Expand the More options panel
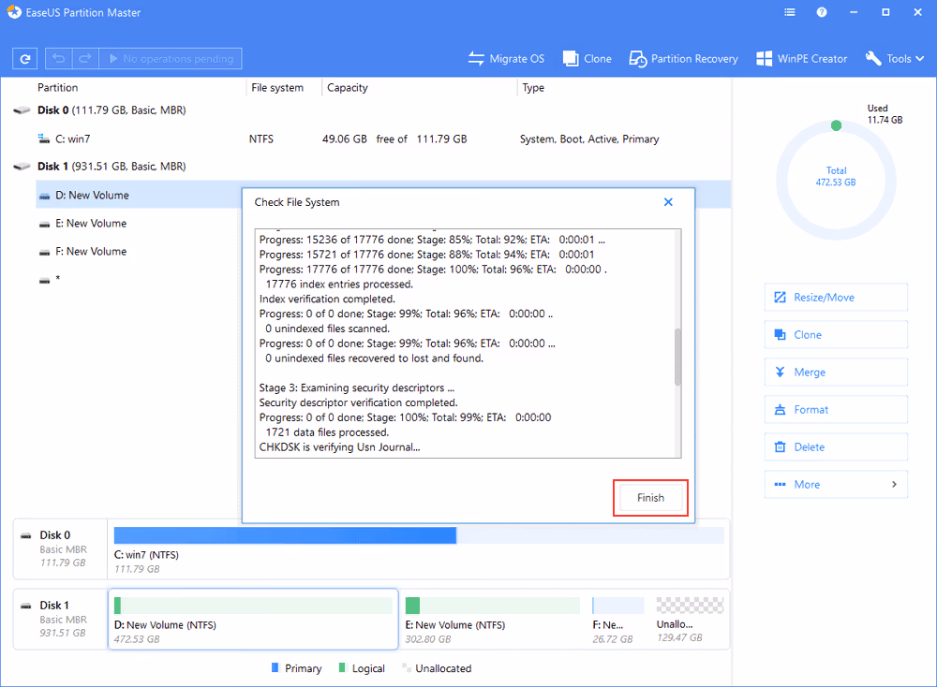937x687 pixels. (836, 484)
